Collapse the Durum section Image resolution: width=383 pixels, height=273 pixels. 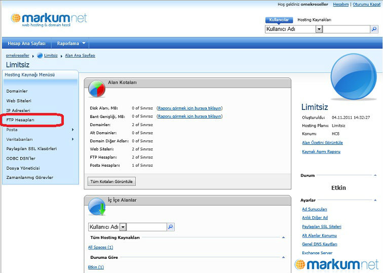point(375,175)
